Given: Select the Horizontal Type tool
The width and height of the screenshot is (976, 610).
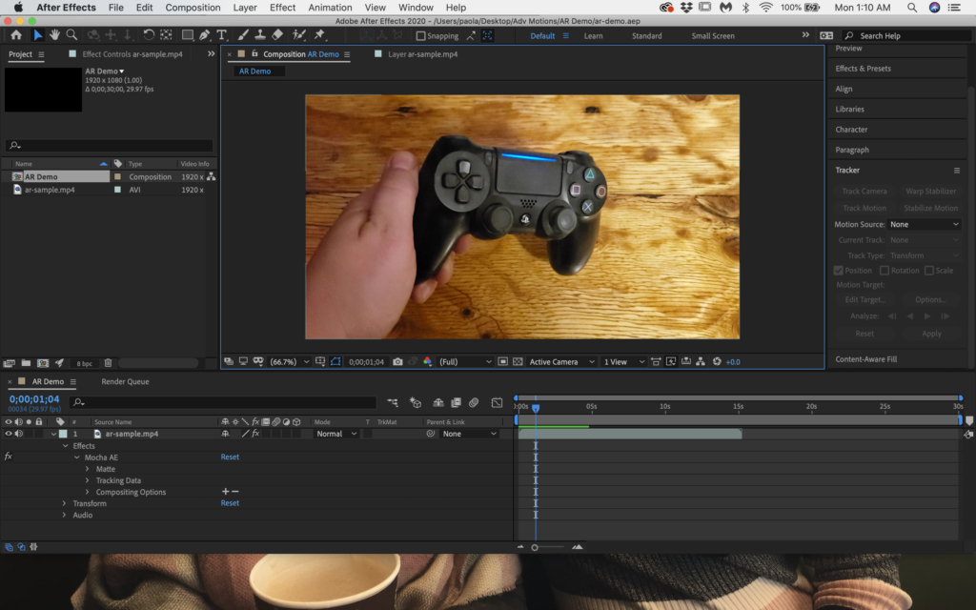Looking at the screenshot, I should pyautogui.click(x=222, y=35).
